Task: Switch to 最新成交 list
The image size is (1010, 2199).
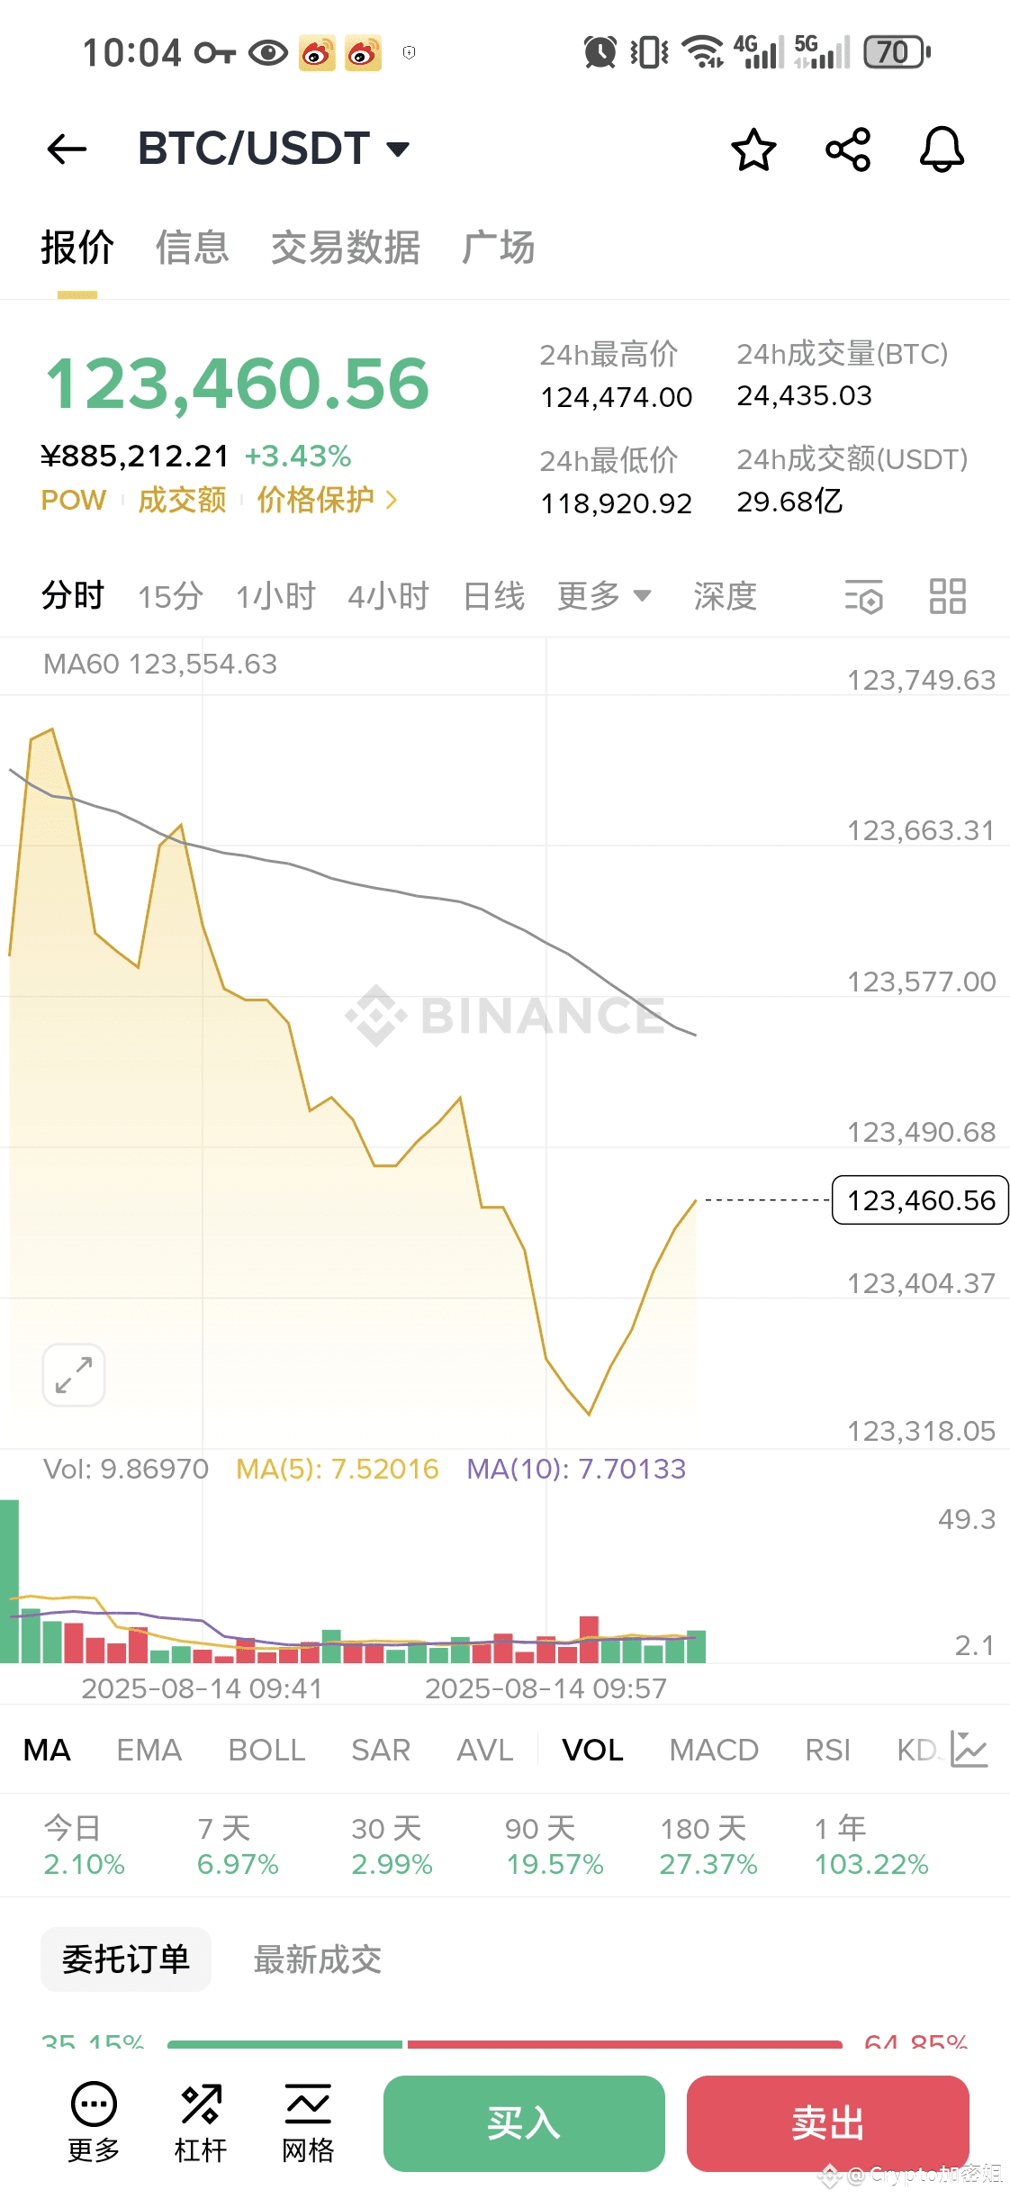Action: pos(318,1959)
